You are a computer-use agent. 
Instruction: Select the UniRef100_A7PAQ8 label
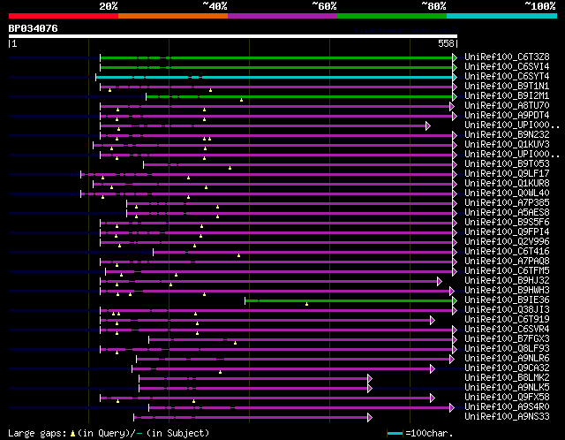[x=507, y=262]
